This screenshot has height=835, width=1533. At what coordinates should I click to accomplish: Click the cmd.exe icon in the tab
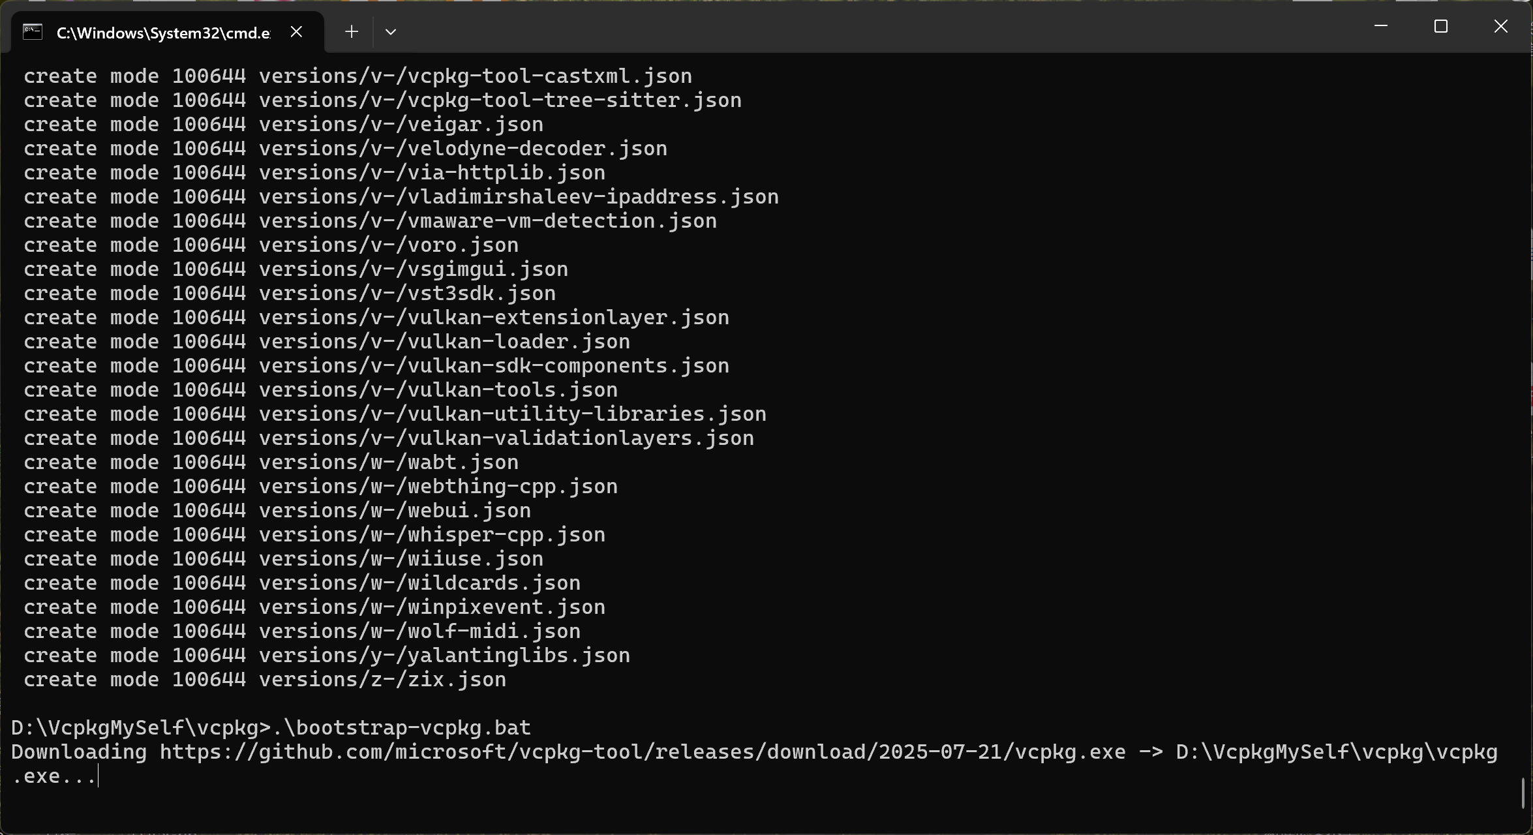(33, 32)
